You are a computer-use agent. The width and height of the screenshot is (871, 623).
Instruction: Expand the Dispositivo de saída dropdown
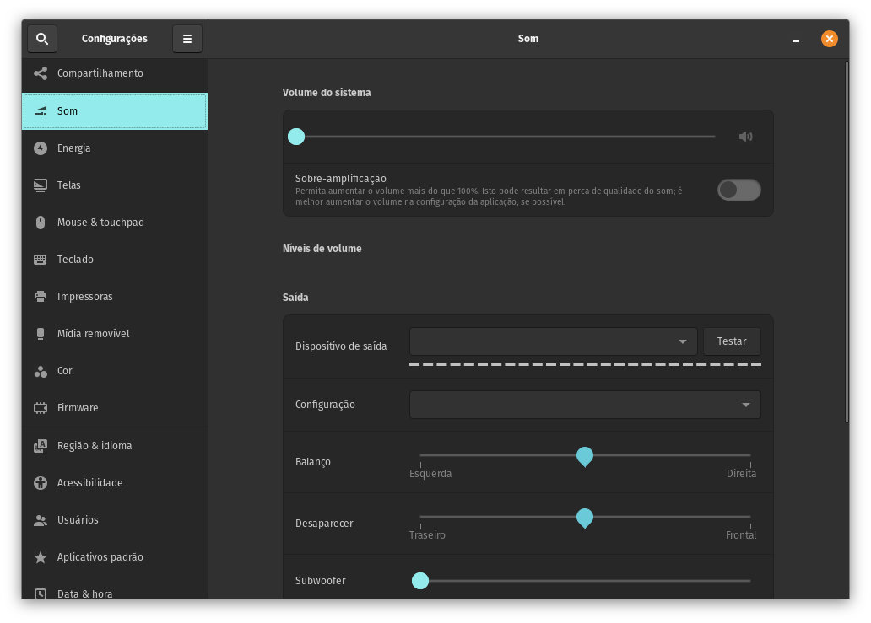[553, 341]
